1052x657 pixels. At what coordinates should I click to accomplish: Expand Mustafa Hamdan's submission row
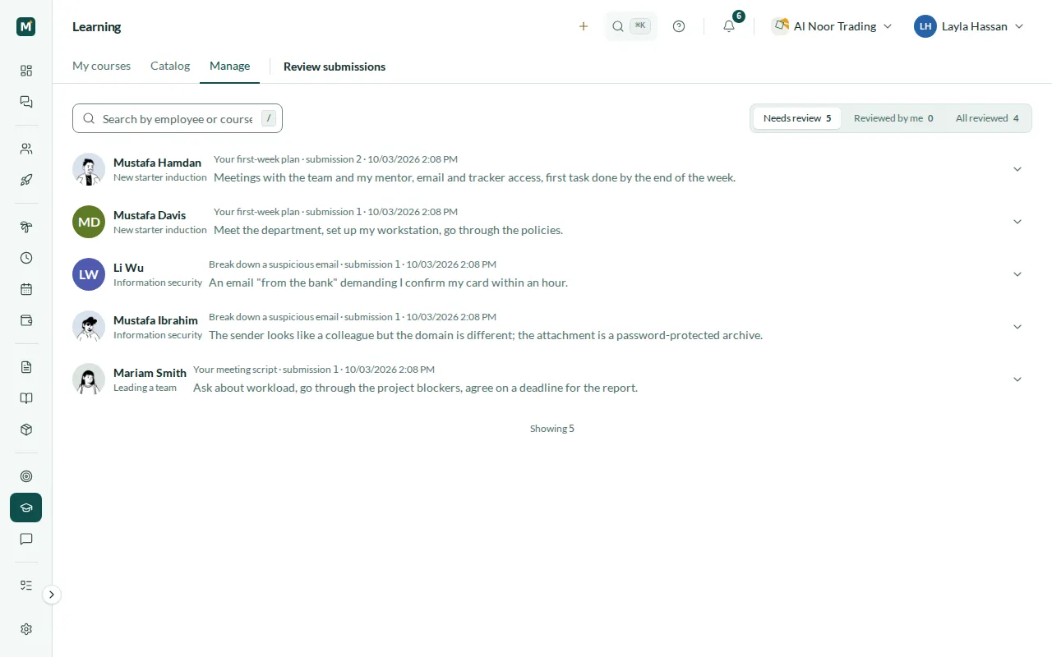pyautogui.click(x=1017, y=169)
